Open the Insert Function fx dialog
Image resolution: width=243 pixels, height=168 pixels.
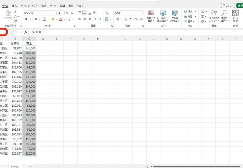(26, 32)
